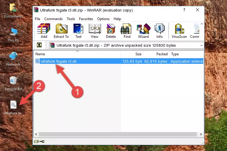Sort by Size column header
Viewport: 227px width, 151px height.
click(132, 54)
